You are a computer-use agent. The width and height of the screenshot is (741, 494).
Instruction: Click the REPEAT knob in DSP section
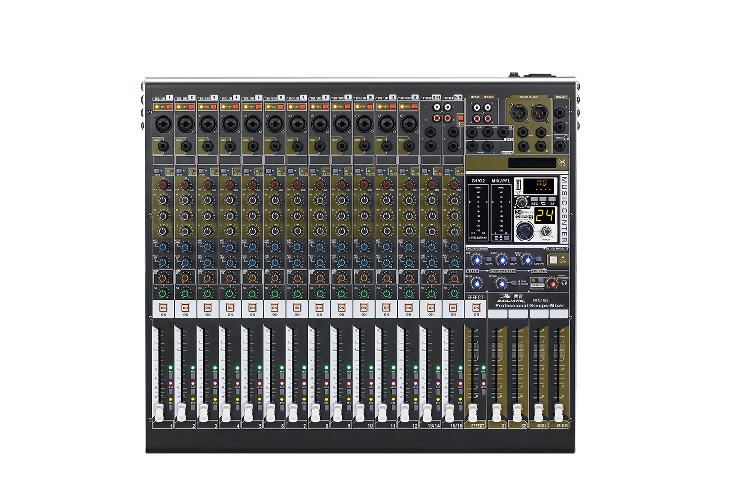click(546, 232)
